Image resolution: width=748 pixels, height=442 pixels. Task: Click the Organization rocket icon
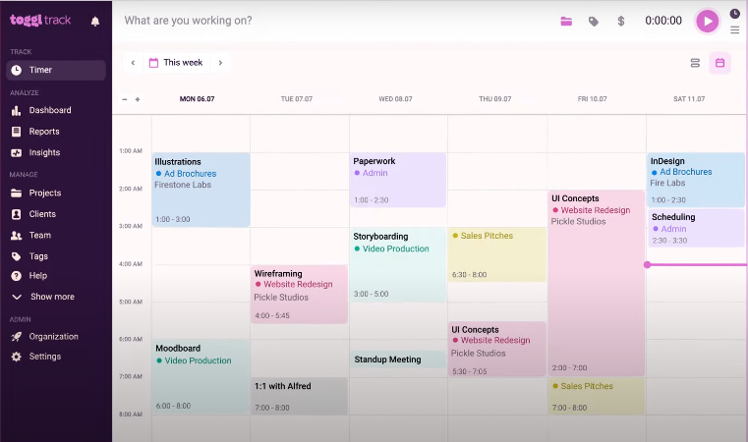17,336
